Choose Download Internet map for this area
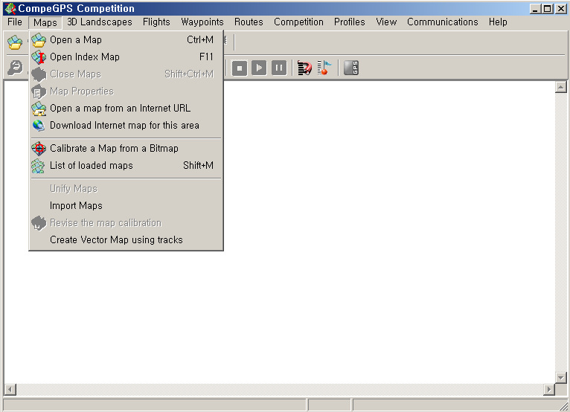570x412 pixels. pyautogui.click(x=127, y=125)
